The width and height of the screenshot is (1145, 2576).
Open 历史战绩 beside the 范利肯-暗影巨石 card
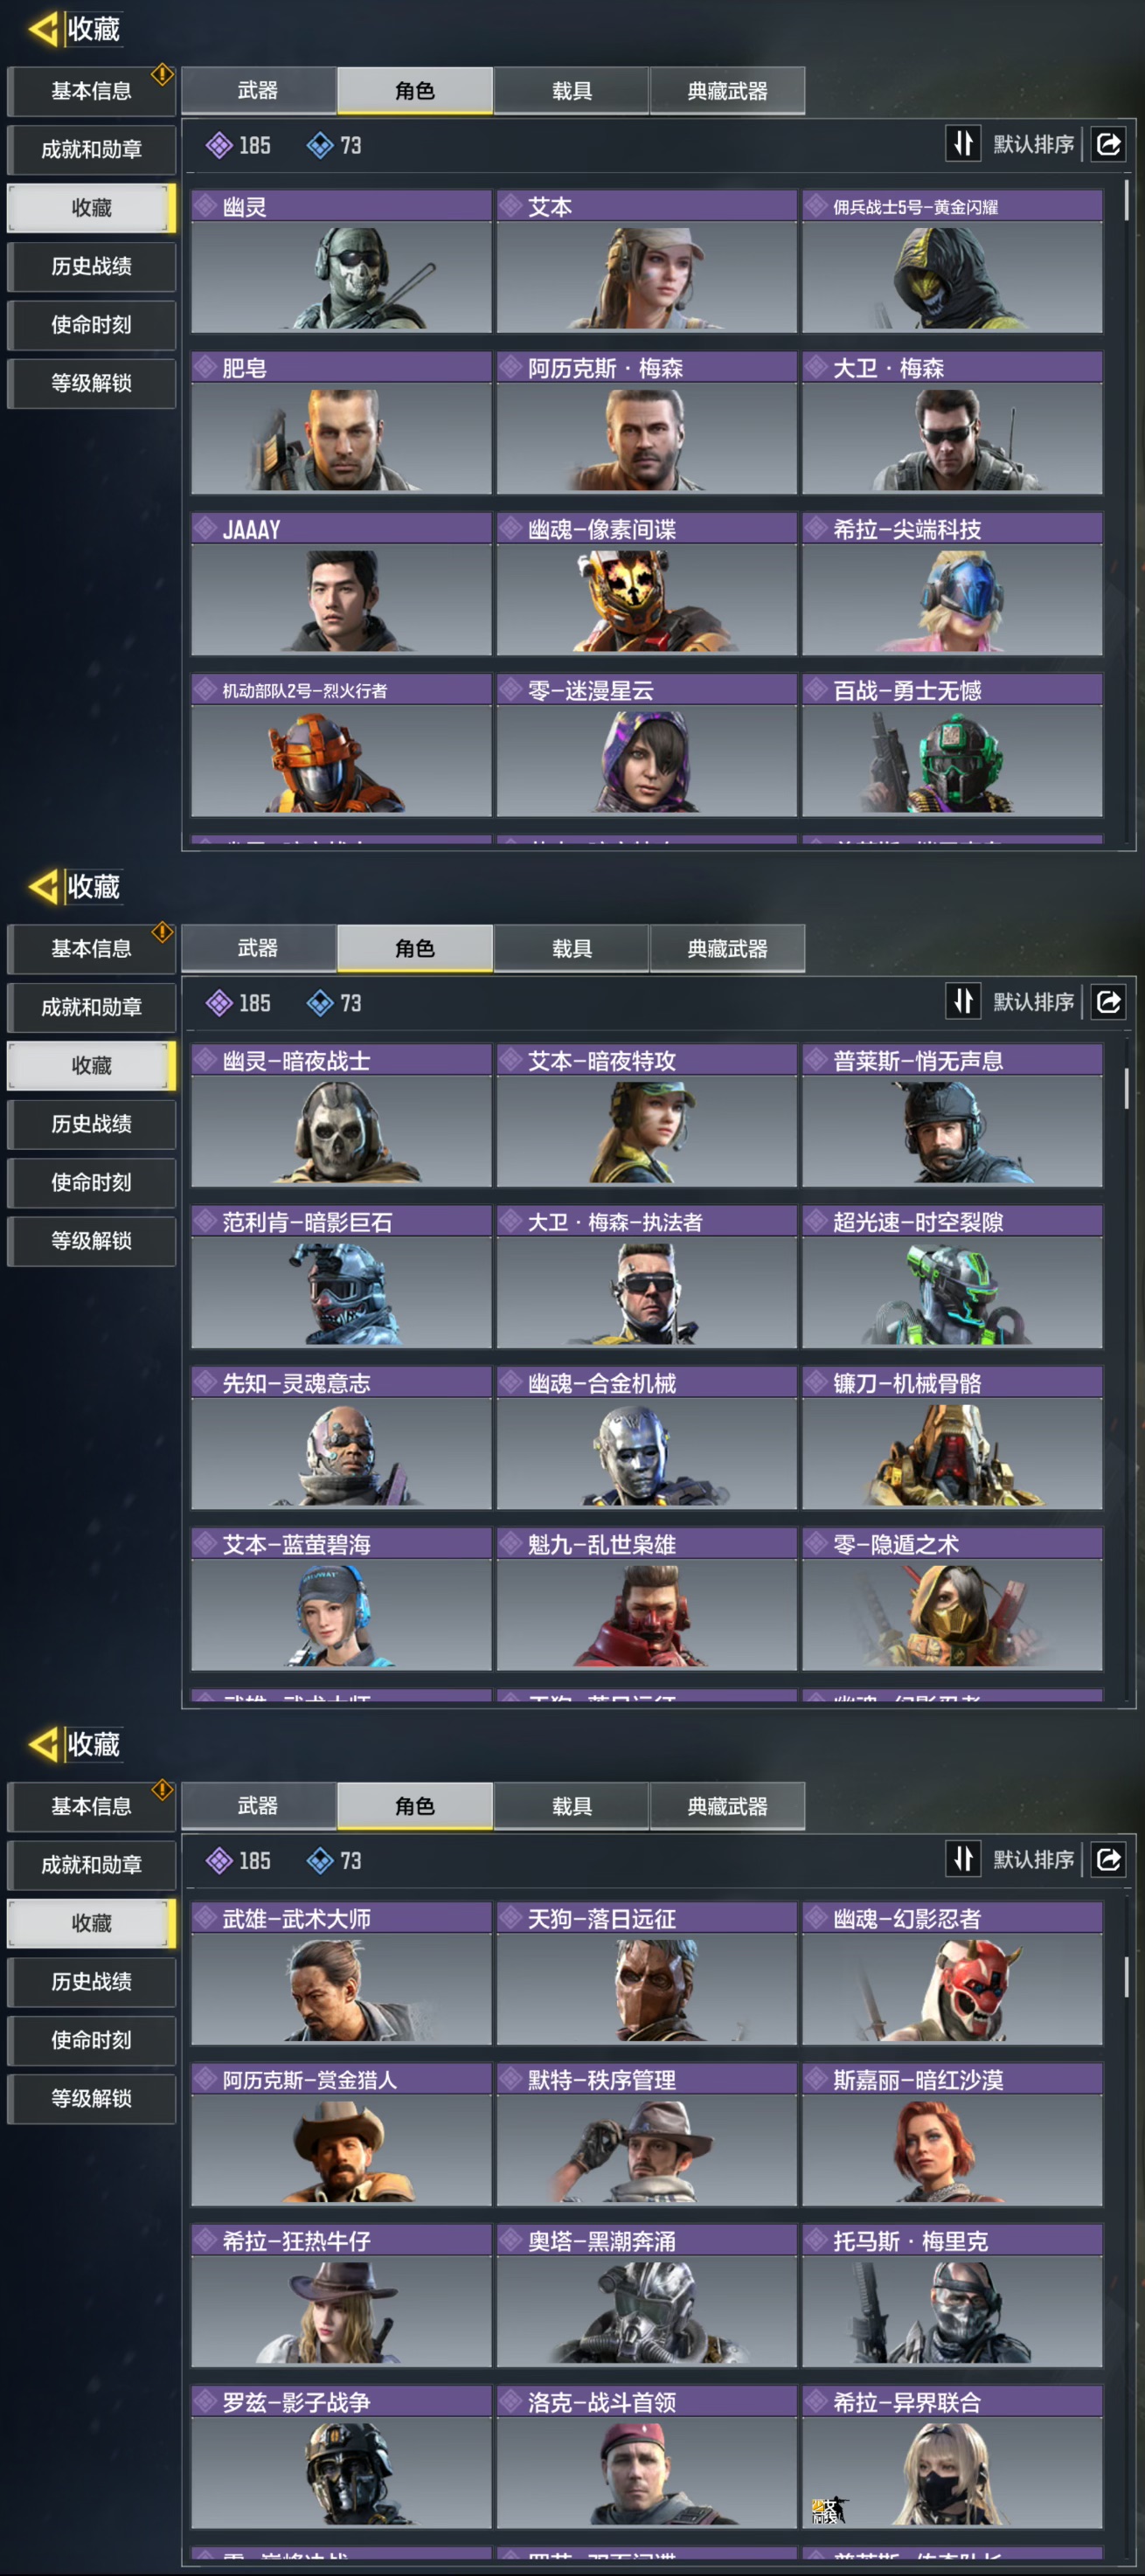coord(91,1123)
